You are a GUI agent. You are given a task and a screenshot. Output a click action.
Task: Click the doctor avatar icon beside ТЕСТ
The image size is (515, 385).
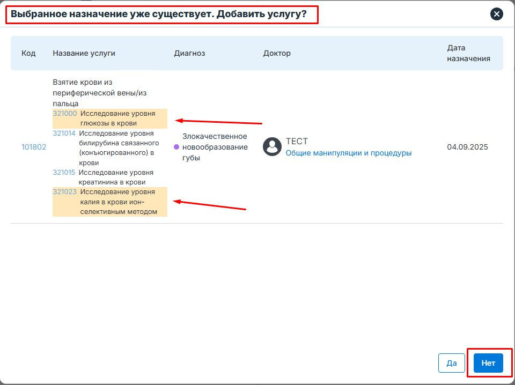click(272, 147)
